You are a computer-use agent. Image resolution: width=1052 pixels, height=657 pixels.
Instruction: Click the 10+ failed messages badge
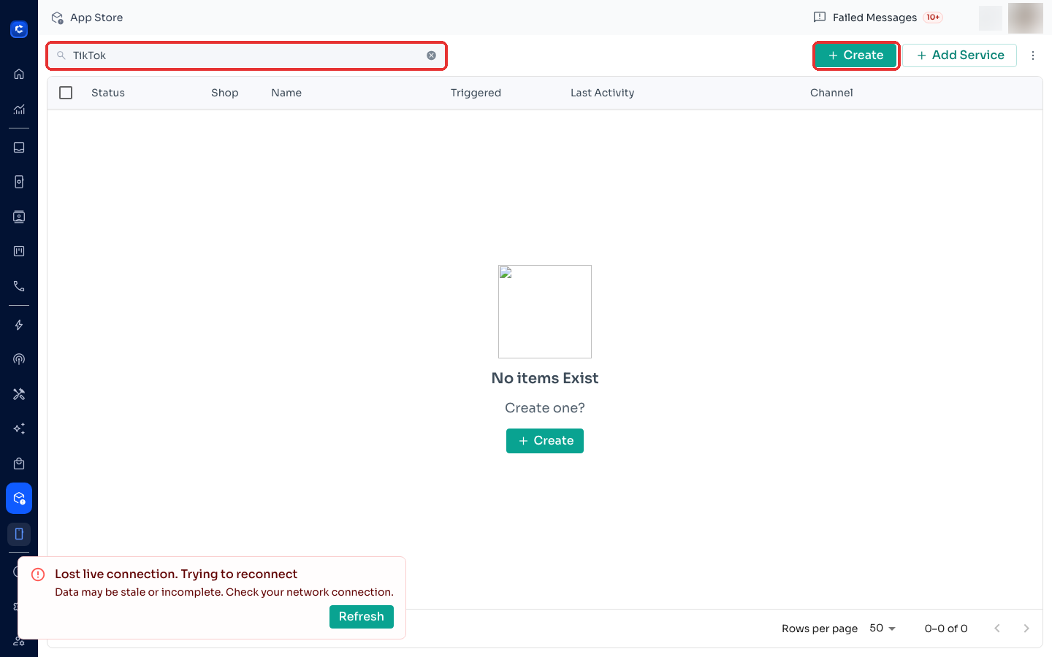[933, 18]
